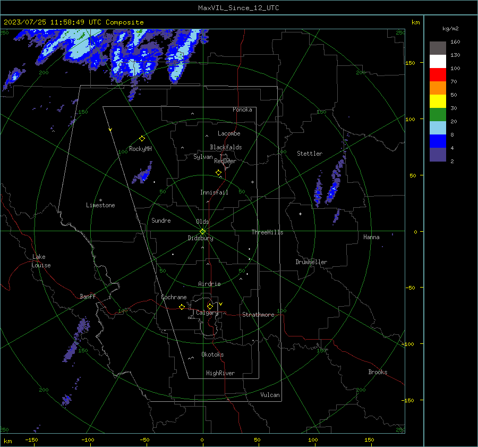The image size is (478, 447).
Task: Click the Sylvan label
Action: point(203,157)
